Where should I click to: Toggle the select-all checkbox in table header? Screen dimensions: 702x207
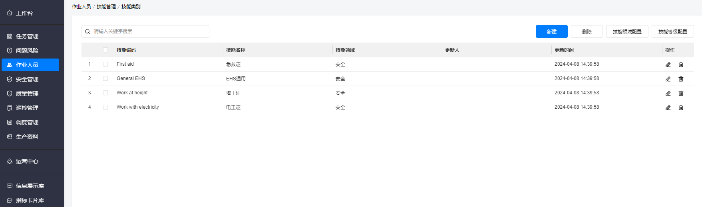pyautogui.click(x=105, y=50)
